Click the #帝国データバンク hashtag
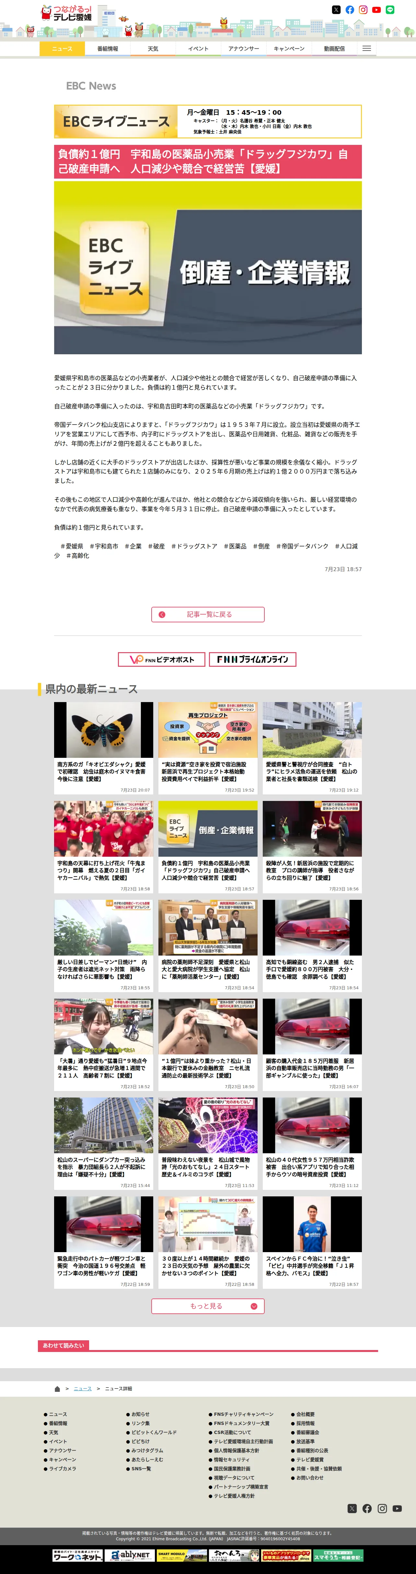This screenshot has height=1574, width=416. tap(302, 546)
